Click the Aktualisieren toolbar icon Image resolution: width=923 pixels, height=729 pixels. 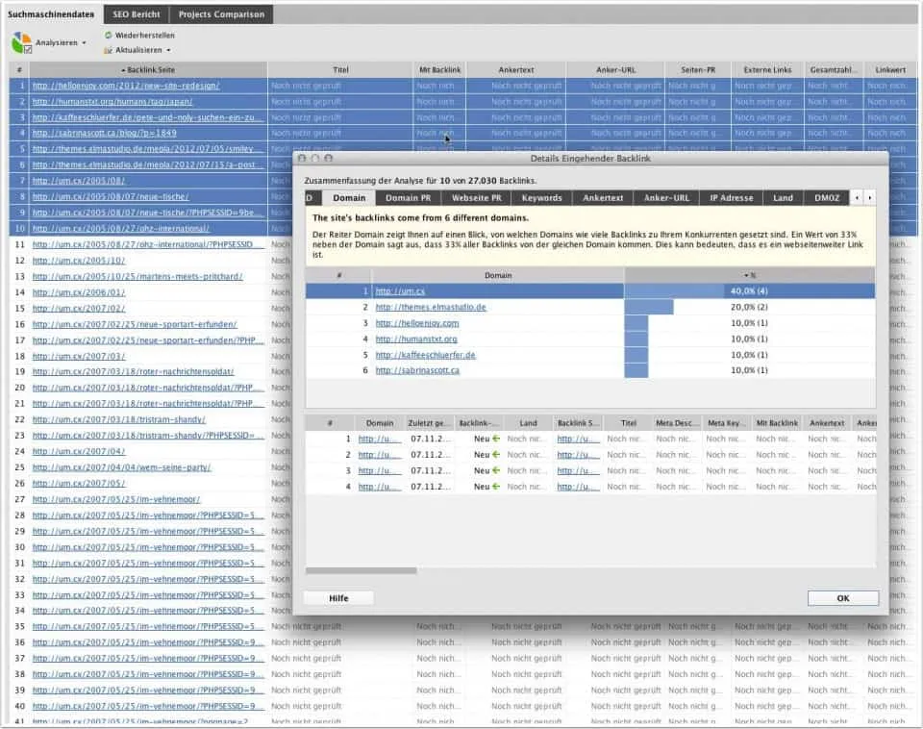click(108, 50)
